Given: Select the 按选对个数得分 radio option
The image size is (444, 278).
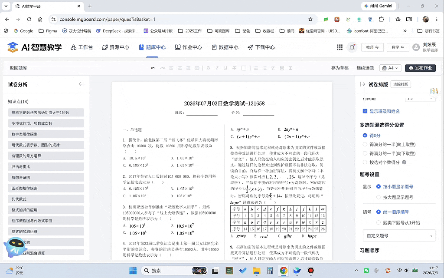Looking at the screenshot, I should [x=365, y=162].
